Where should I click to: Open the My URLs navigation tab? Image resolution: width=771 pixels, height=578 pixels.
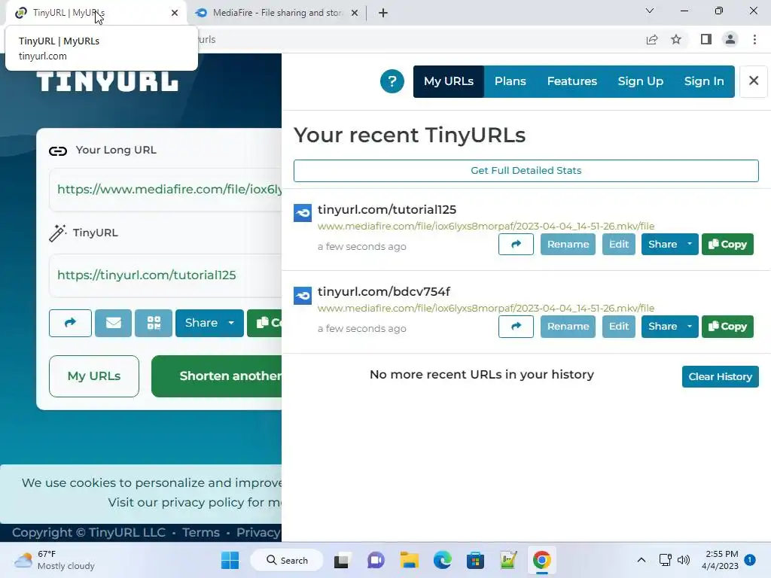tap(449, 81)
